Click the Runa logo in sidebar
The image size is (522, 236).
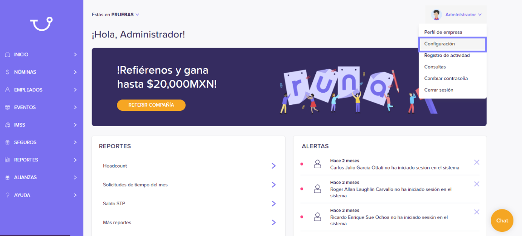[x=42, y=24]
